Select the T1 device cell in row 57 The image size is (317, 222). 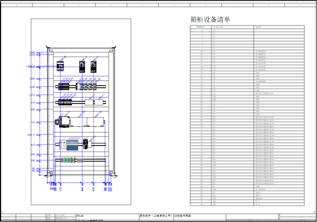233,93
